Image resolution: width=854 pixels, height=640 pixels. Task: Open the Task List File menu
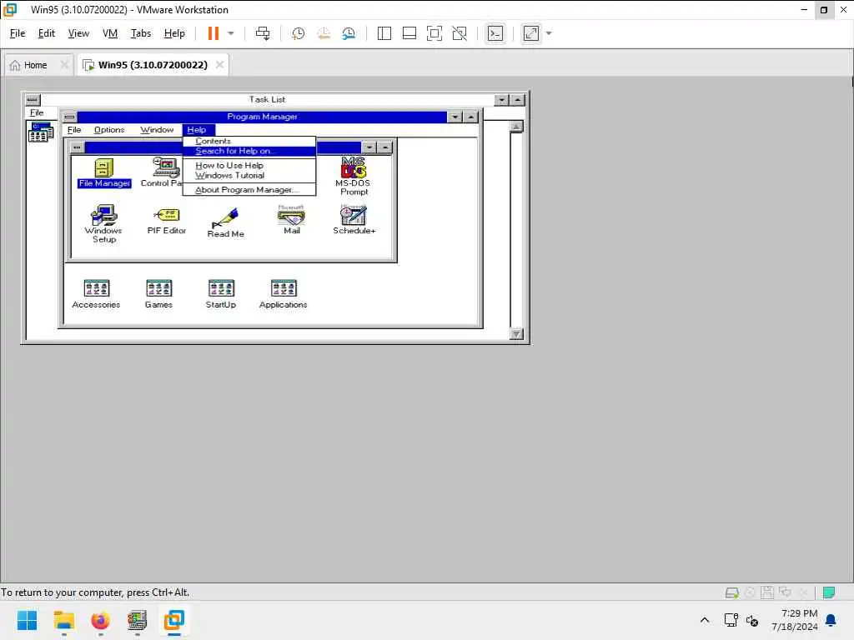tap(37, 112)
